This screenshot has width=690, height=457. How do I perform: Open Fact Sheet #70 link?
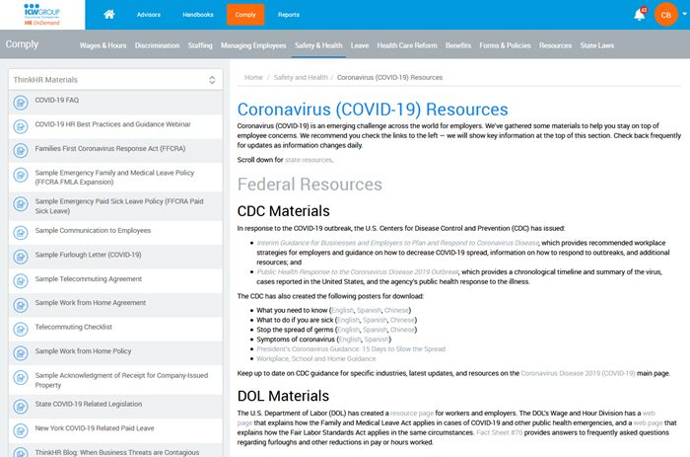500,432
